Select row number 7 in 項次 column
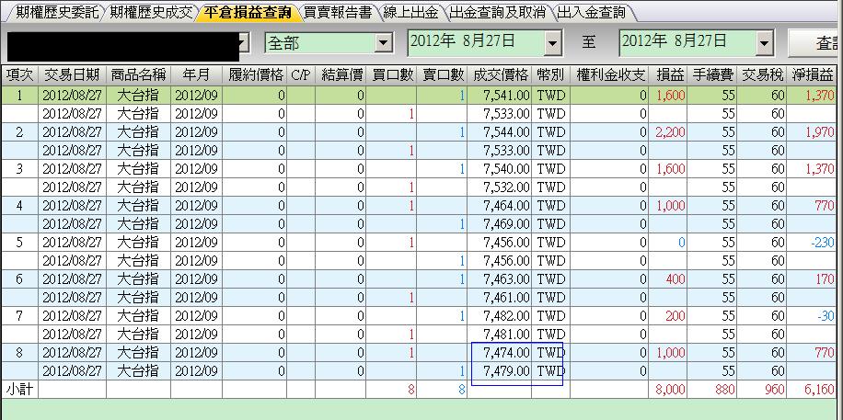 tap(20, 316)
